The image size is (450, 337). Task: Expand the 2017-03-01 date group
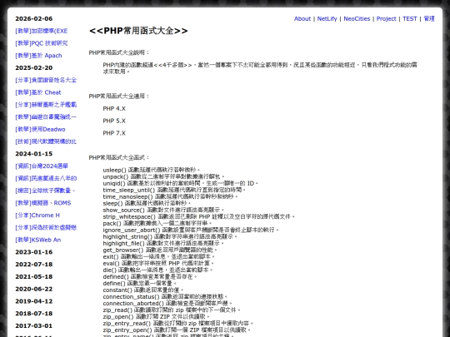(34, 326)
